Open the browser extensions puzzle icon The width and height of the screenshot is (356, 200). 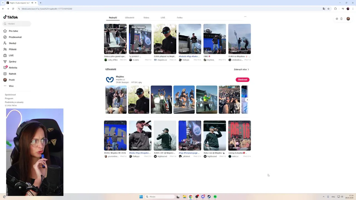click(335, 9)
